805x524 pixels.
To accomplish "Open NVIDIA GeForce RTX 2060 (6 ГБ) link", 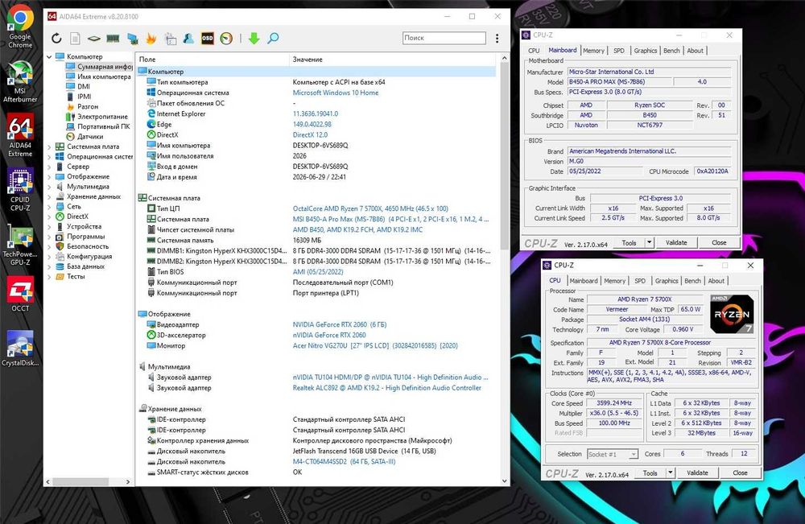I will (x=340, y=325).
